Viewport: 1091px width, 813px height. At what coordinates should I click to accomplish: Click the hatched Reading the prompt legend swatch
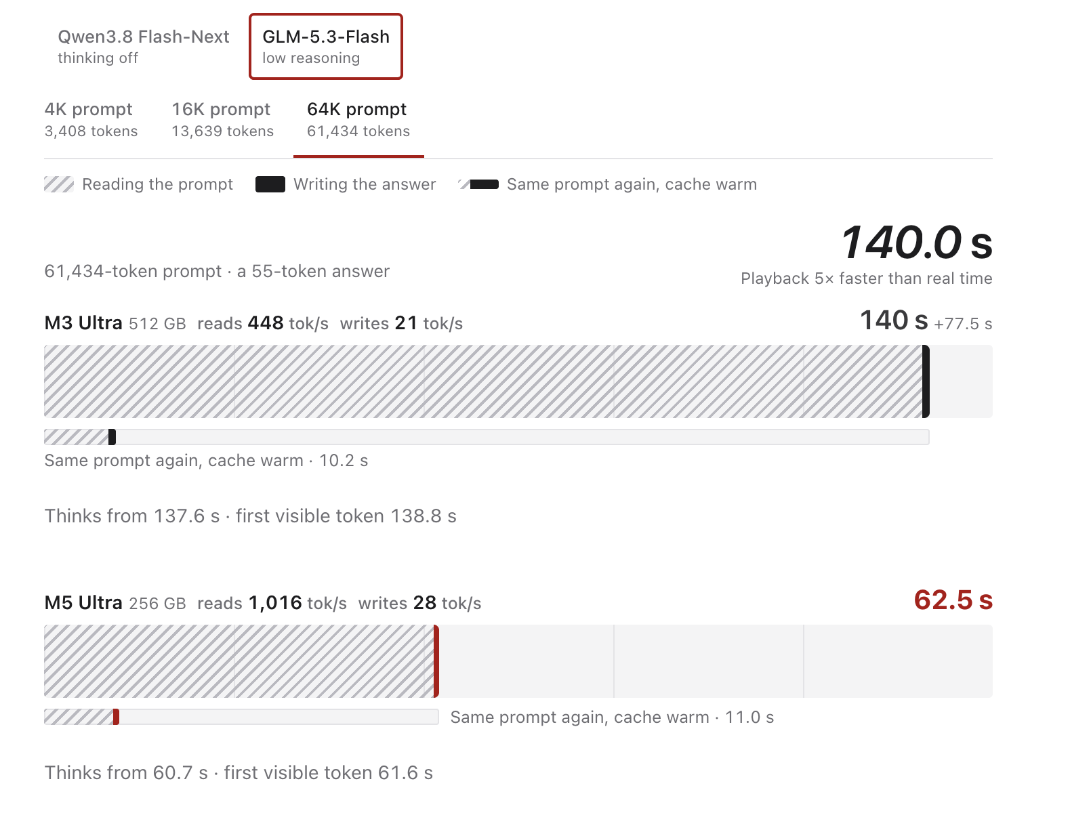pos(59,184)
